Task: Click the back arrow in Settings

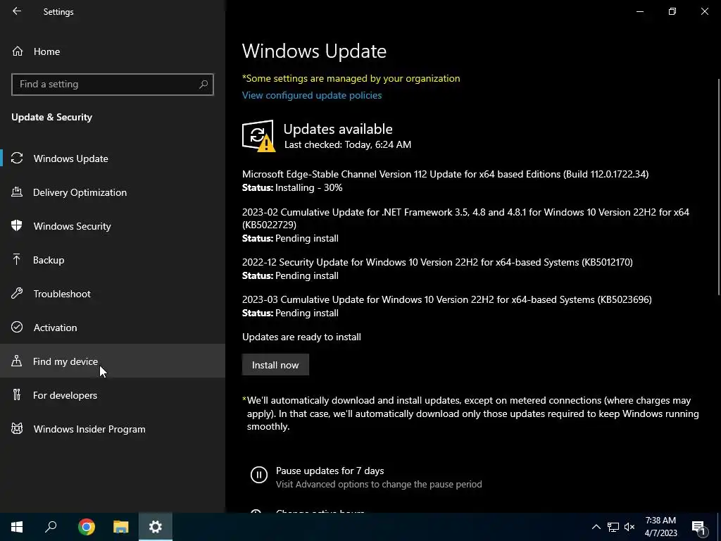Action: click(x=17, y=11)
